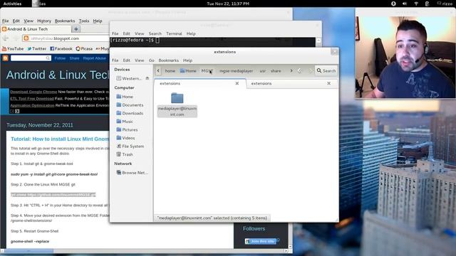Click the MGSE path button
Viewport: 456px width, 256px height.
point(207,71)
